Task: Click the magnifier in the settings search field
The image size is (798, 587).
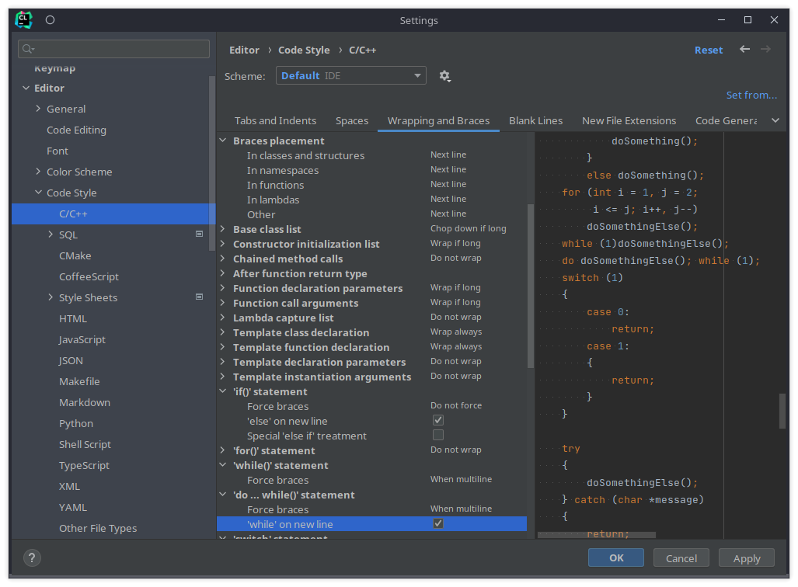Action: pos(26,48)
